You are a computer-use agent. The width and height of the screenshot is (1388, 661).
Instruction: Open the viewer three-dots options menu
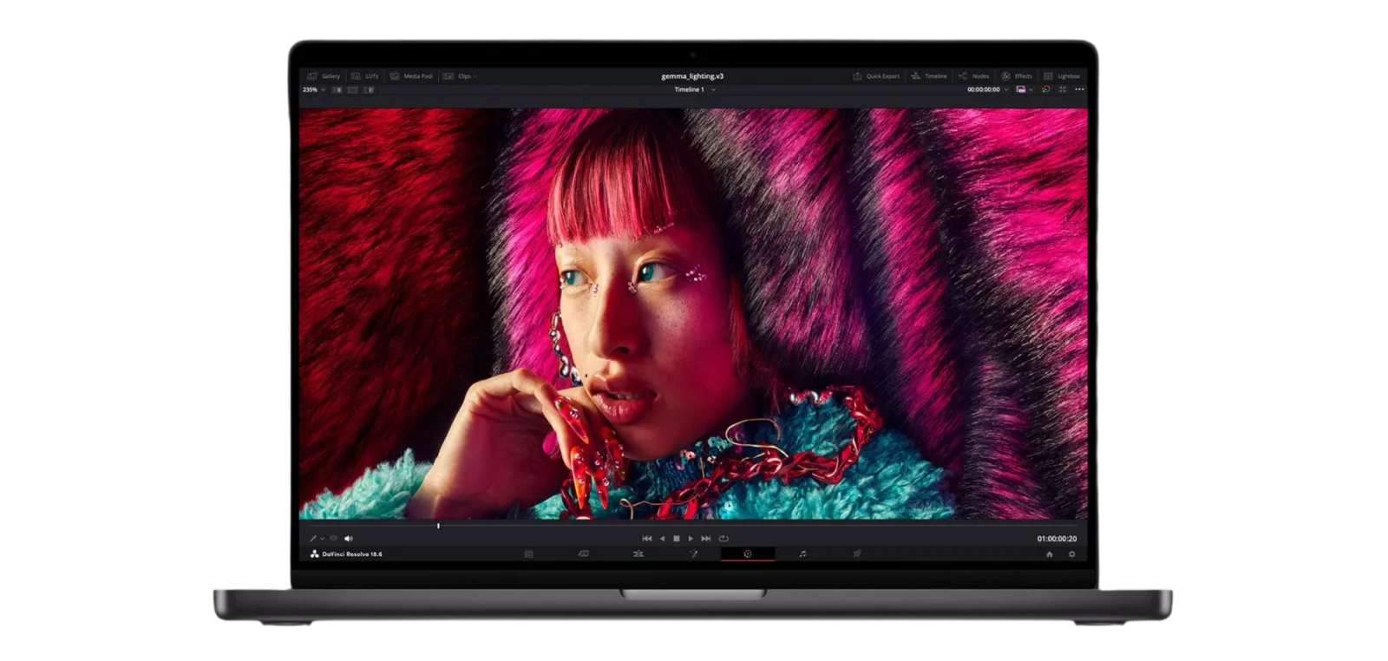pyautogui.click(x=1079, y=89)
